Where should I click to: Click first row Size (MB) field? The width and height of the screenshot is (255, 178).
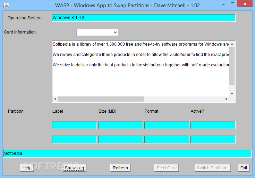(120, 125)
